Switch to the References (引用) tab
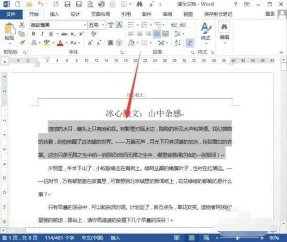 [126, 14]
